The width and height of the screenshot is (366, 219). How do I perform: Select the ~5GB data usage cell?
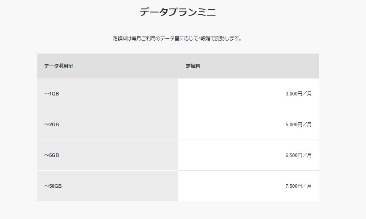107,156
